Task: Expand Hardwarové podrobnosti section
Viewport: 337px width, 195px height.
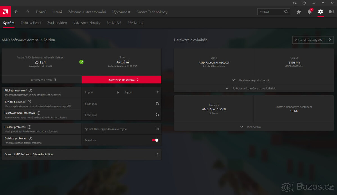Action: [x=254, y=80]
